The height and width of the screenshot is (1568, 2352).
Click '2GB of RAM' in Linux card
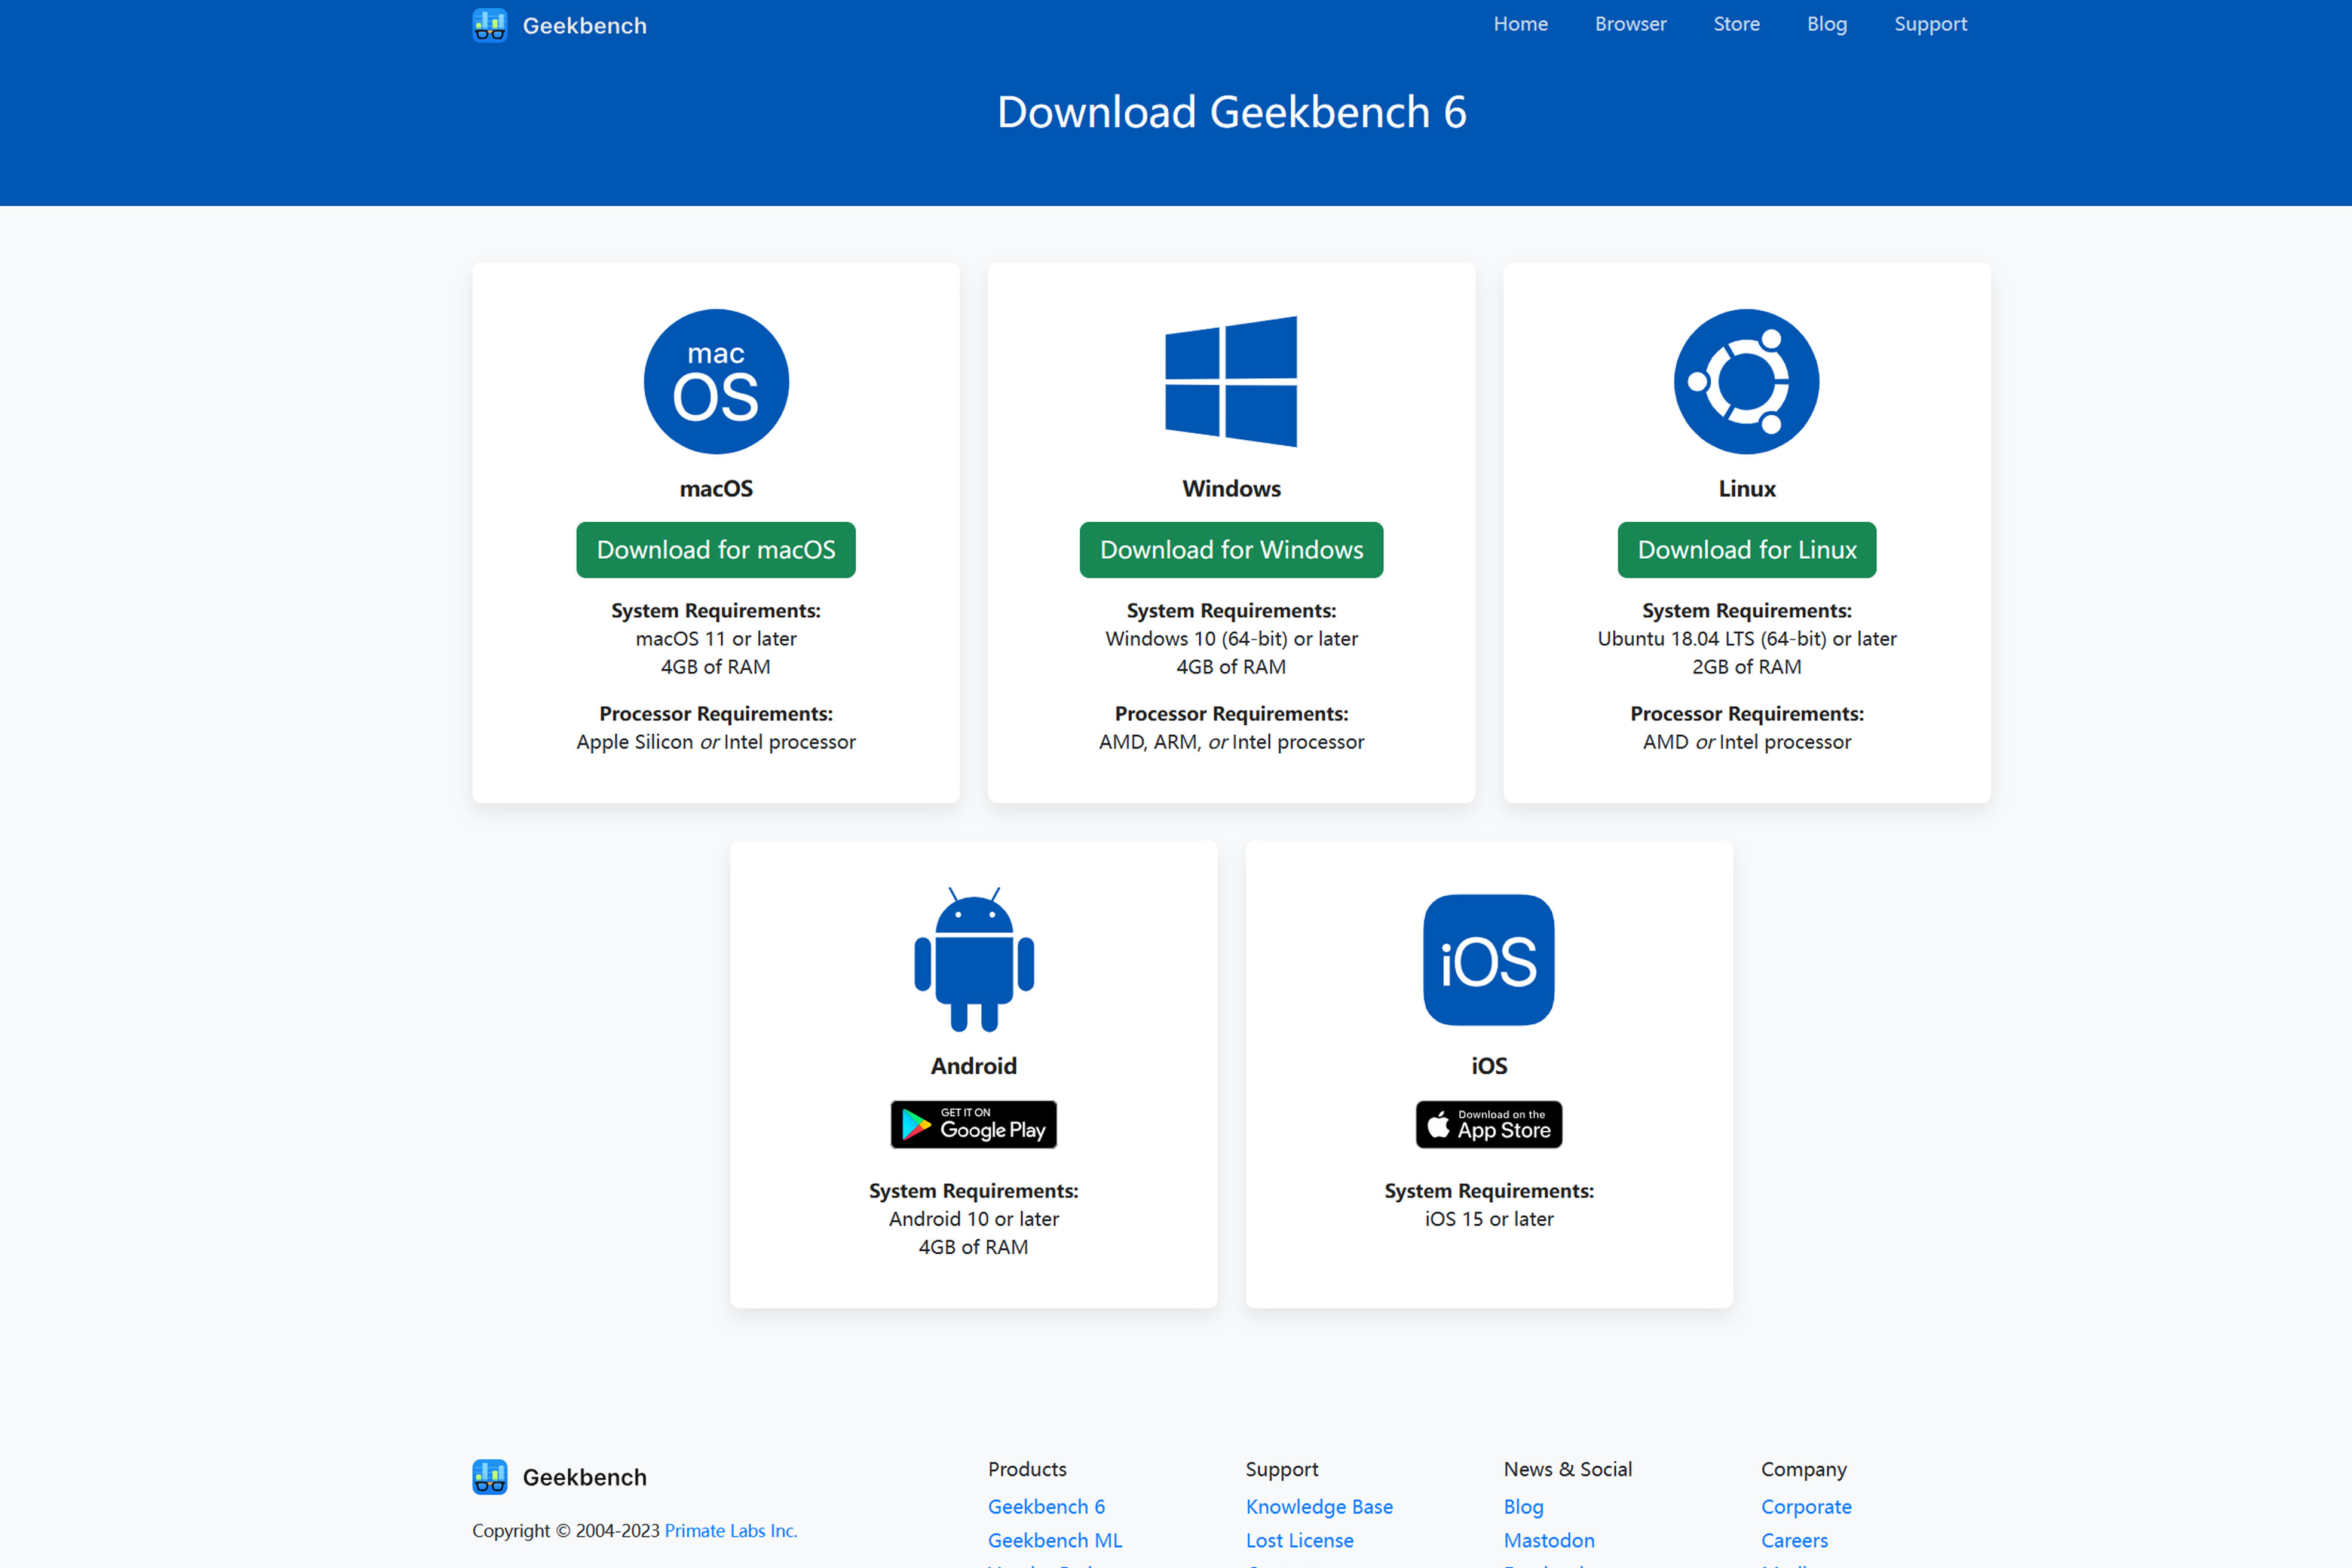(1747, 667)
